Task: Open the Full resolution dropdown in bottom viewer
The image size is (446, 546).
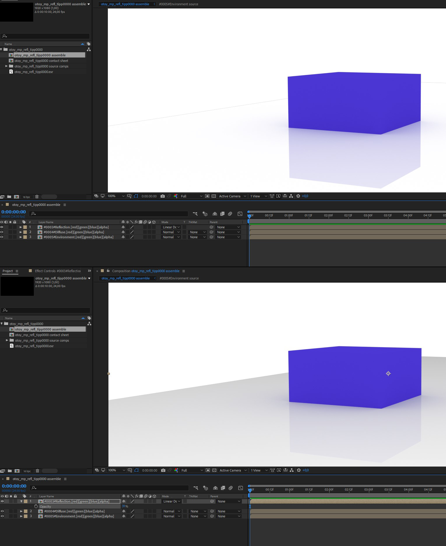Action: point(192,470)
